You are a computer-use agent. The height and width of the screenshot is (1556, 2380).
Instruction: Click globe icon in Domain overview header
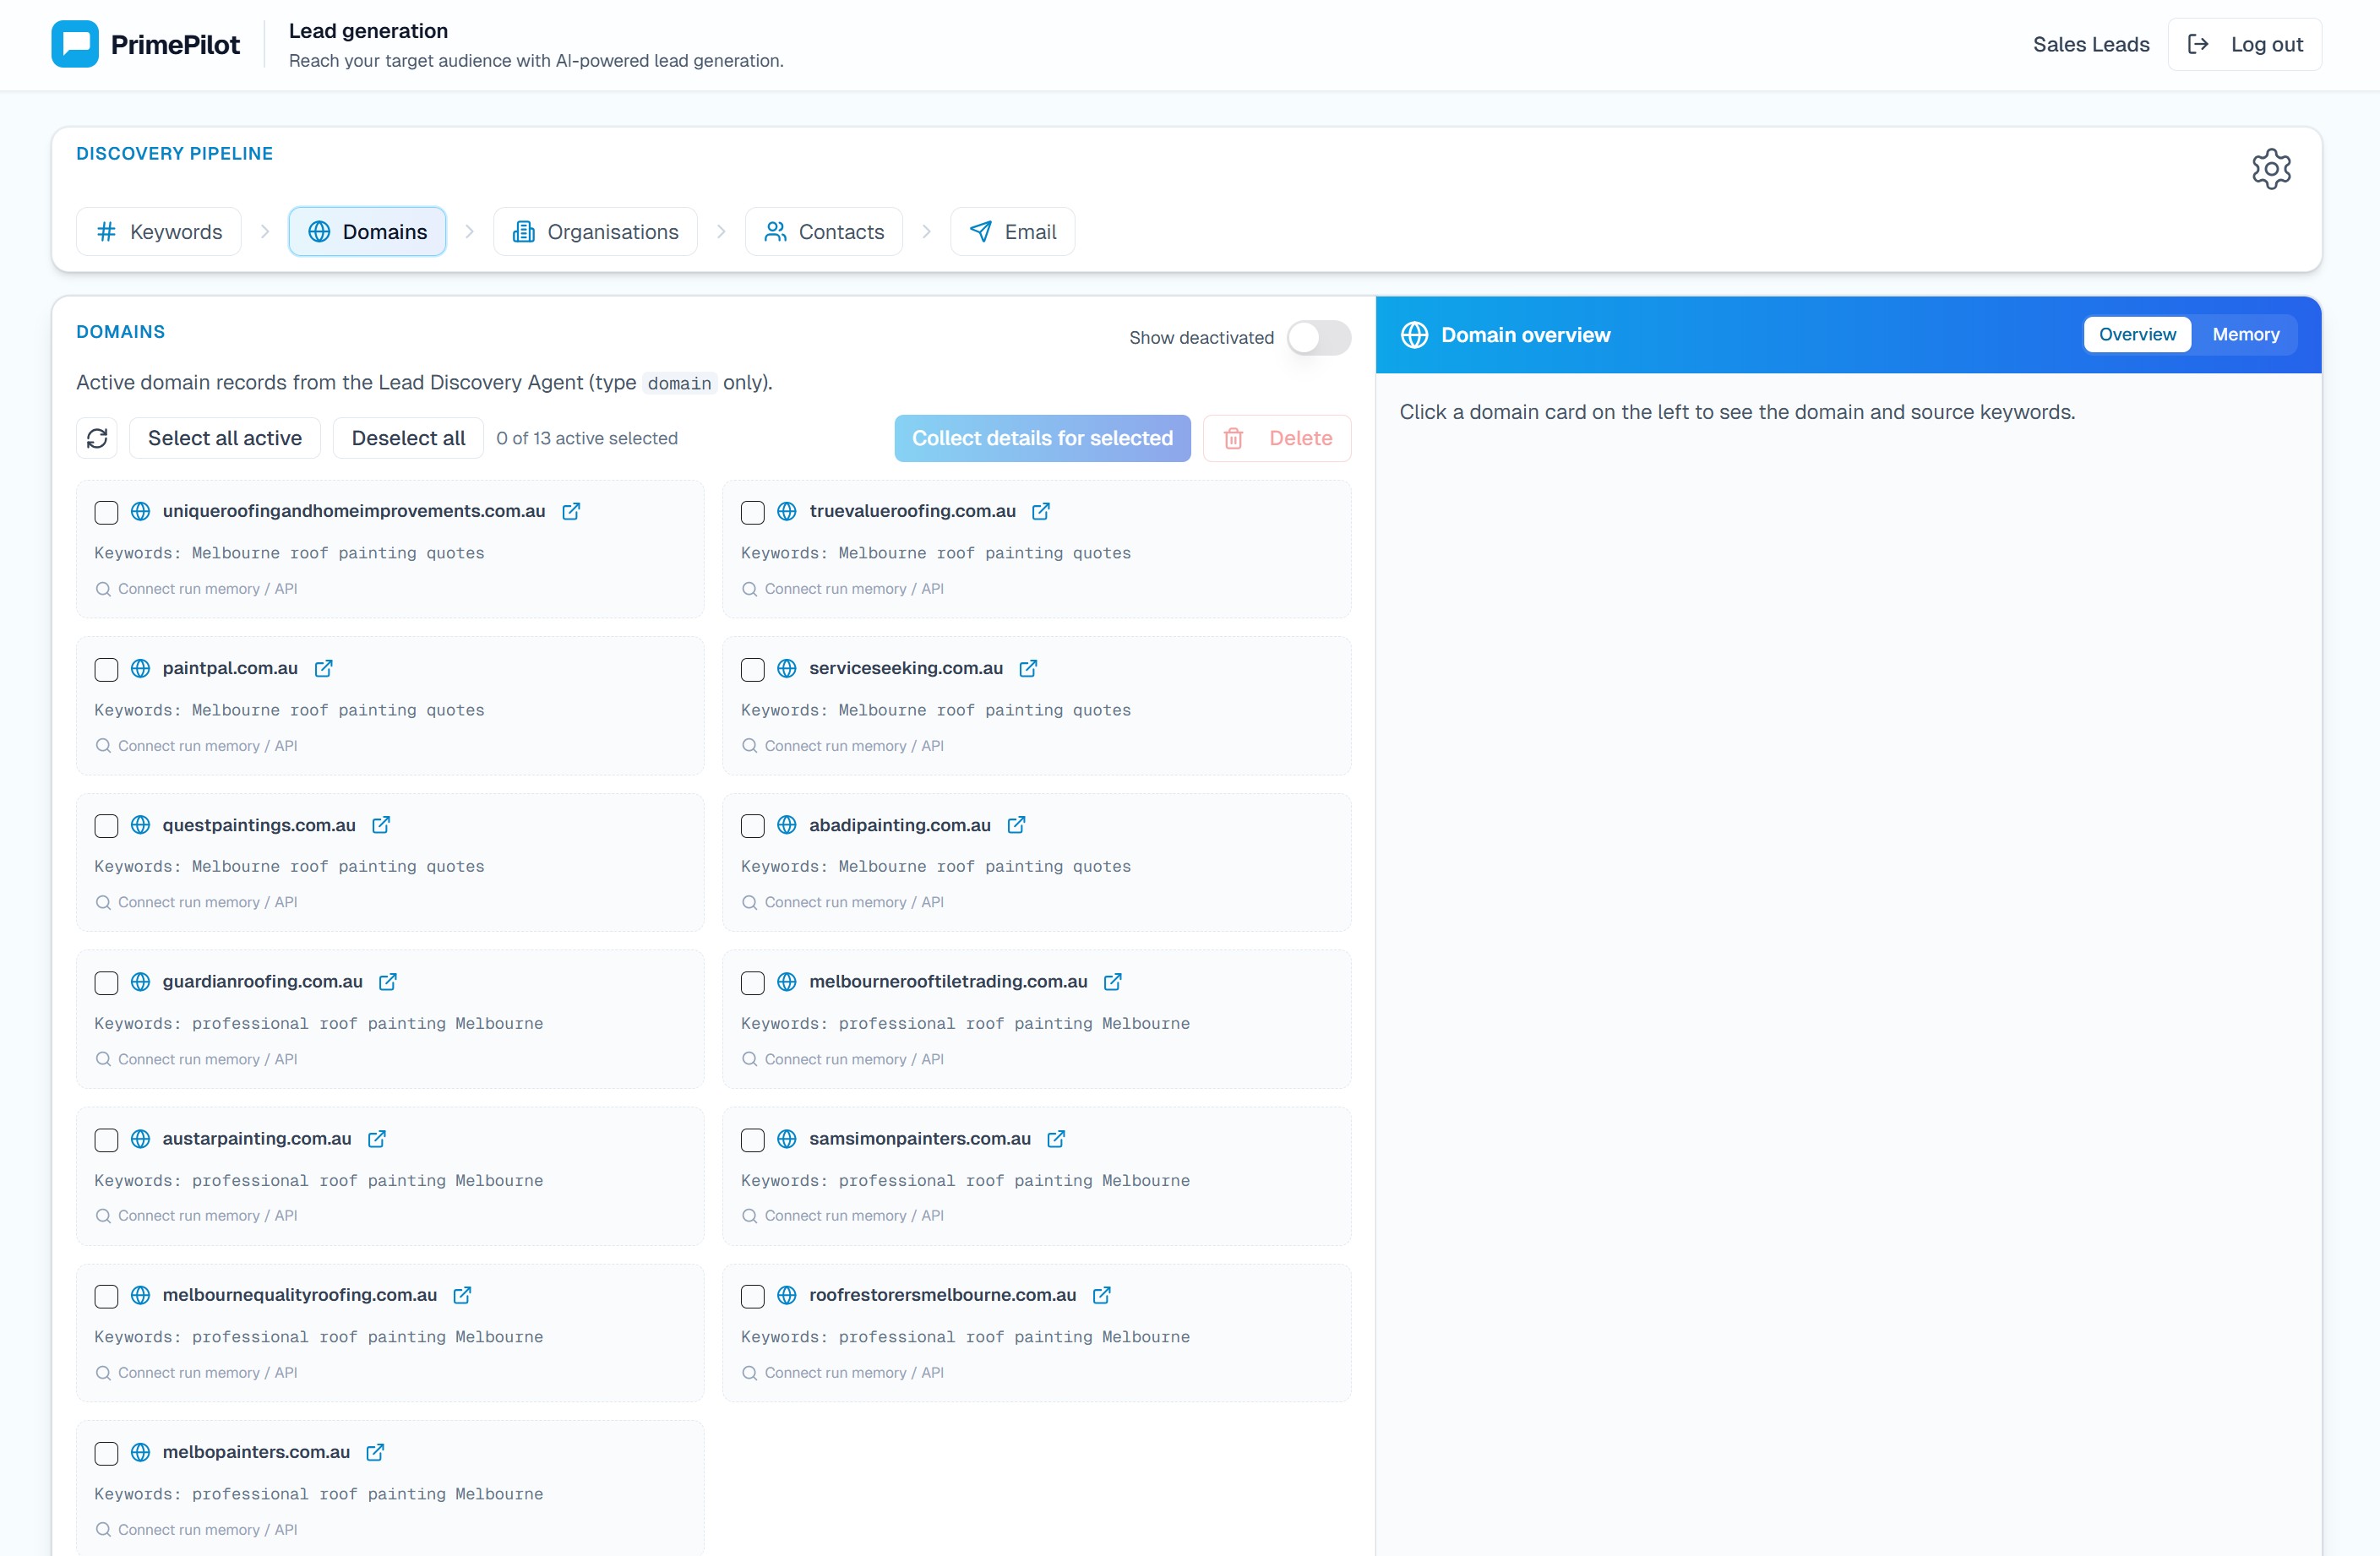click(1414, 335)
